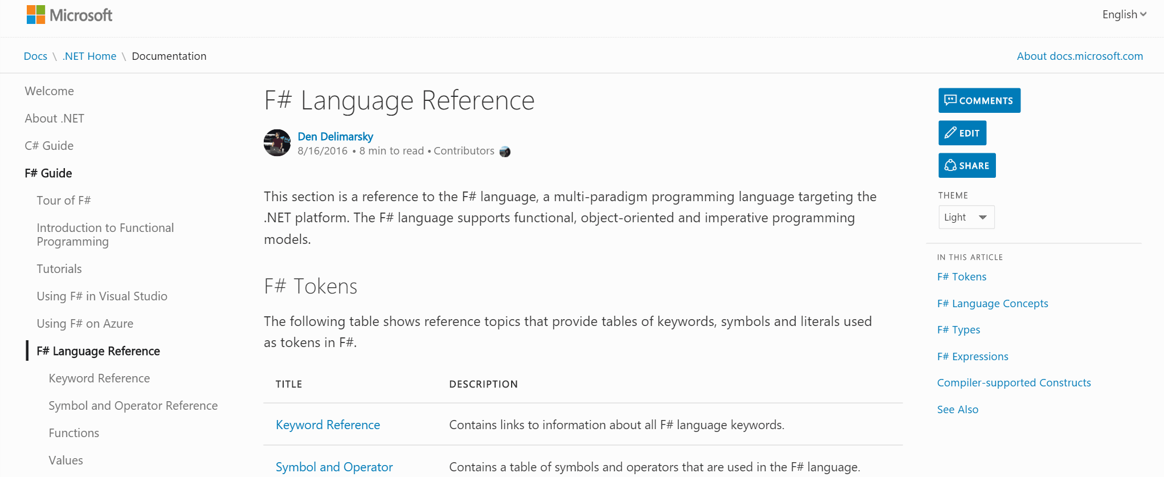
Task: Select the Documentation breadcrumb
Action: (x=169, y=56)
